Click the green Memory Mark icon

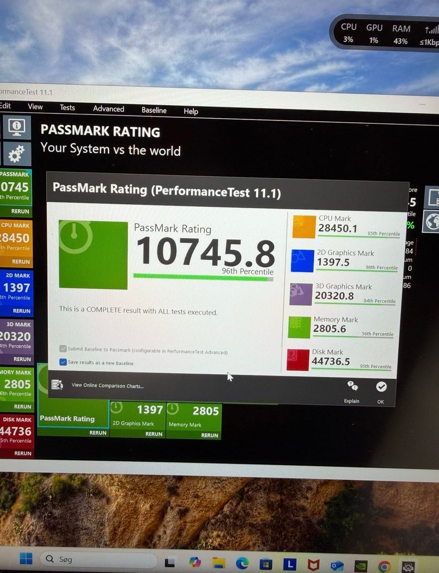(299, 327)
